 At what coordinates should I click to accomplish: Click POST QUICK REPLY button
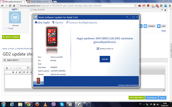click(x=137, y=98)
